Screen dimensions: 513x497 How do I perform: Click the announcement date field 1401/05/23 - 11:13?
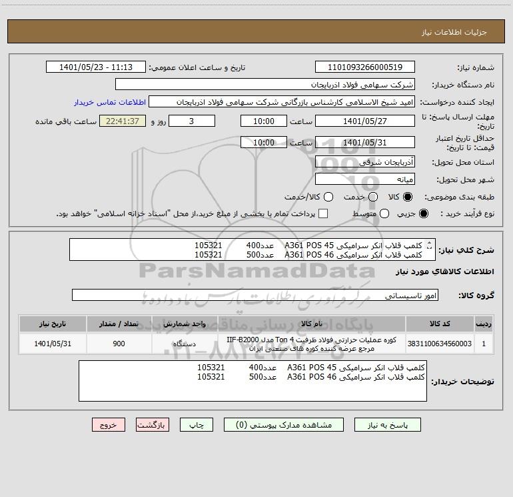pos(96,67)
